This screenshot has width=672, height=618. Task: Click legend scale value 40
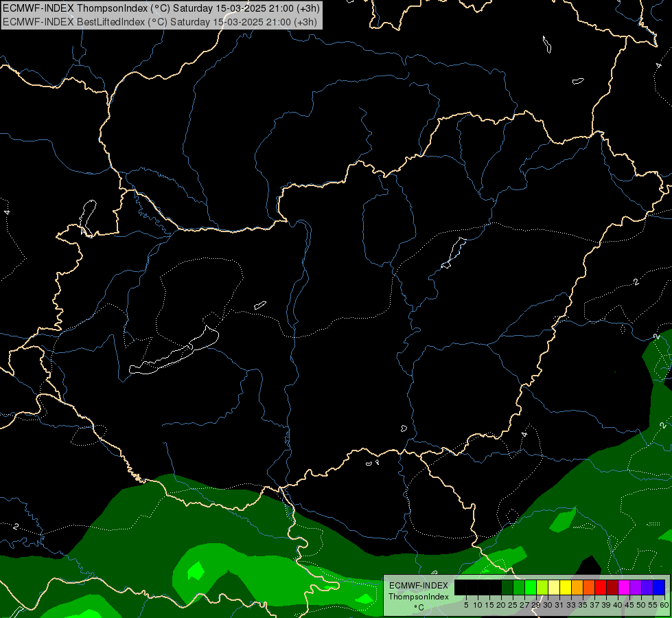[618, 605]
